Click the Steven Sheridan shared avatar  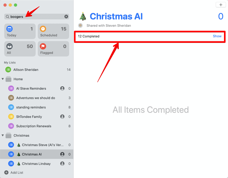tap(80, 26)
